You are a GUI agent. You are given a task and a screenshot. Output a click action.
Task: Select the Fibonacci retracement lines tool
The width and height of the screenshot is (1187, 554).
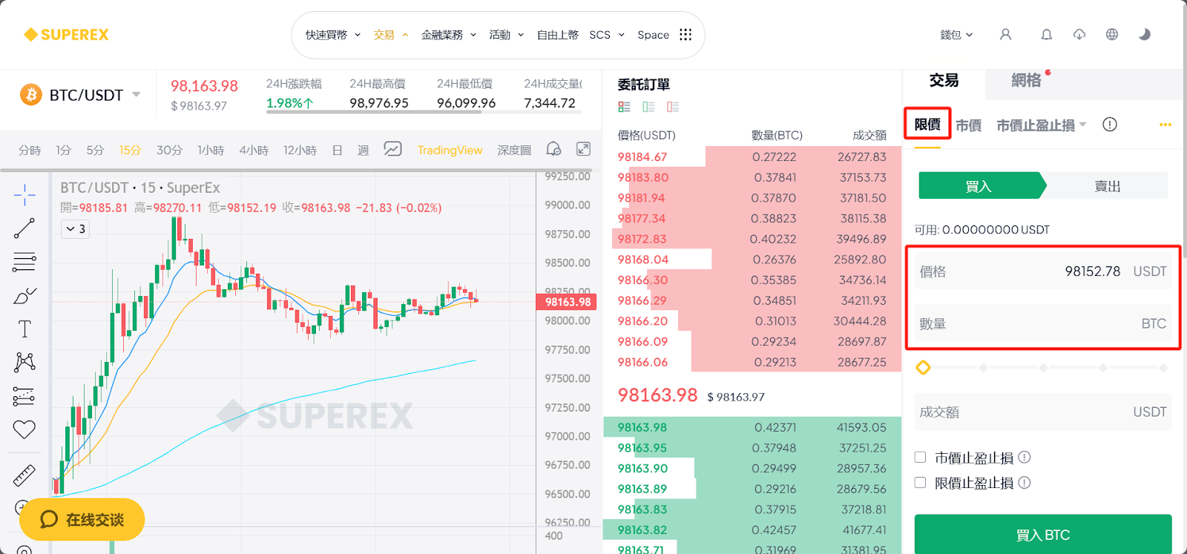(x=24, y=262)
